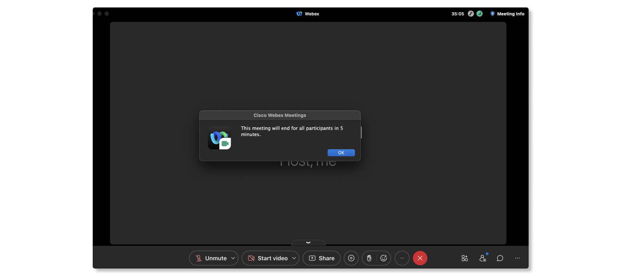Click the record meeting icon
Viewport: 622px width, 276px height.
click(x=351, y=258)
